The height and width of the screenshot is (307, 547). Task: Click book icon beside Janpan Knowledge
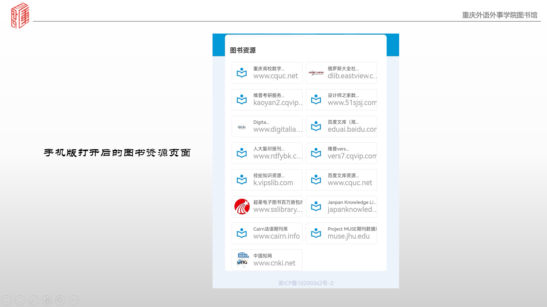pyautogui.click(x=316, y=206)
